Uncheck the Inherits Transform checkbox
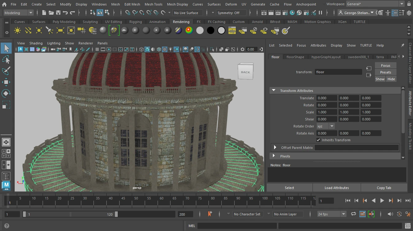 tap(319, 140)
